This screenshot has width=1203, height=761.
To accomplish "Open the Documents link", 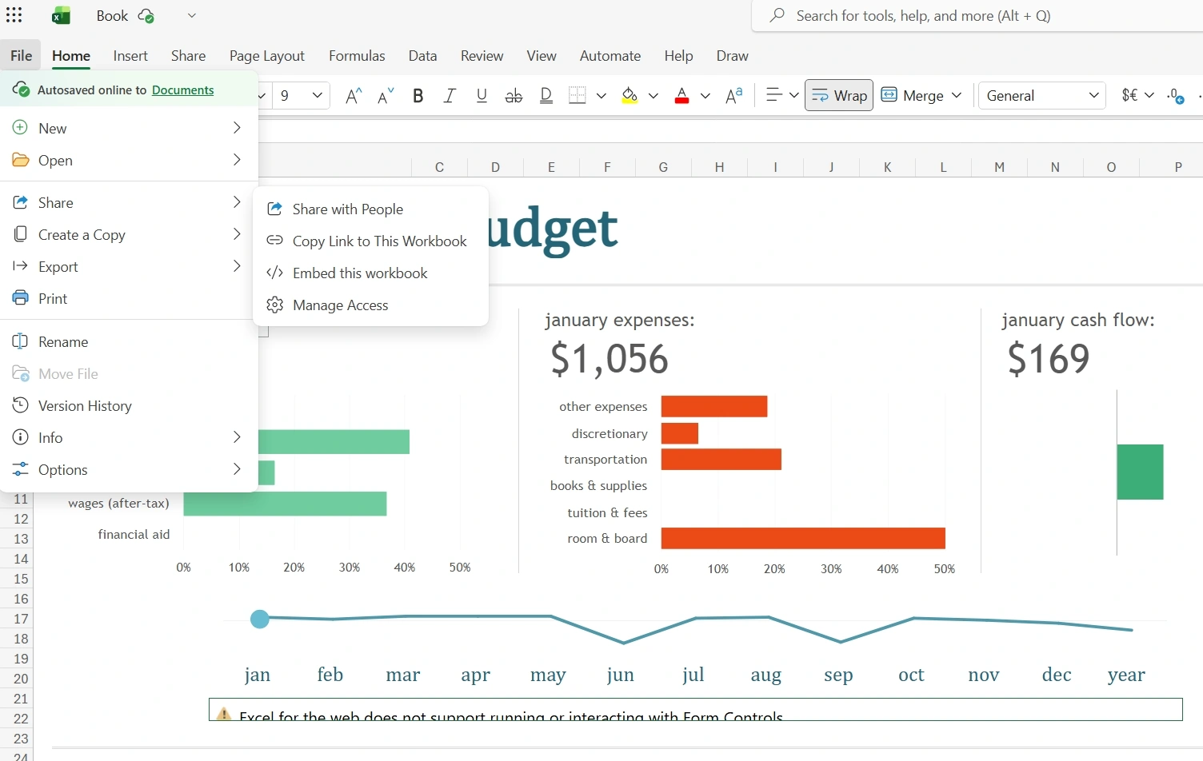I will pos(182,90).
